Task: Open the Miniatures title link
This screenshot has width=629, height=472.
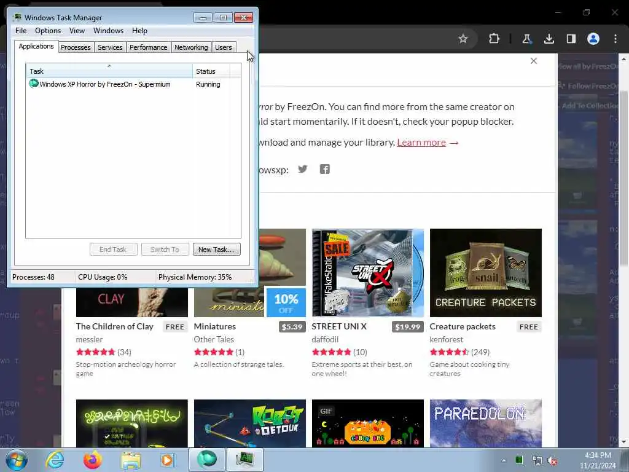Action: pyautogui.click(x=214, y=326)
